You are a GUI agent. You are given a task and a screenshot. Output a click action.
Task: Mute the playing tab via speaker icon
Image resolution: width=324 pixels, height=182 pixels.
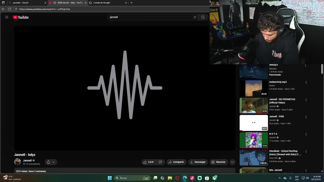click(54, 3)
